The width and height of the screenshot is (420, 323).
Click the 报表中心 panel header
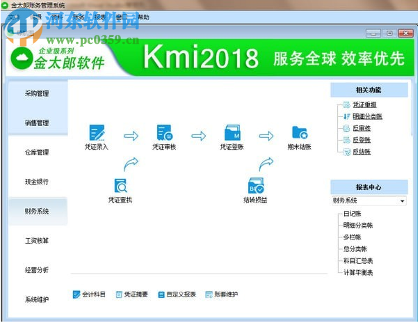(369, 187)
